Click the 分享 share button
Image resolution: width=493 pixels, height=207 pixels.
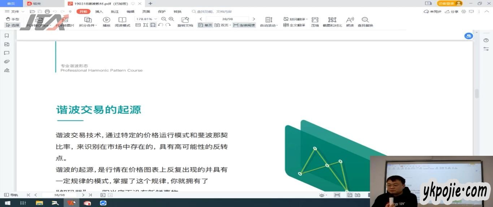coord(452,12)
